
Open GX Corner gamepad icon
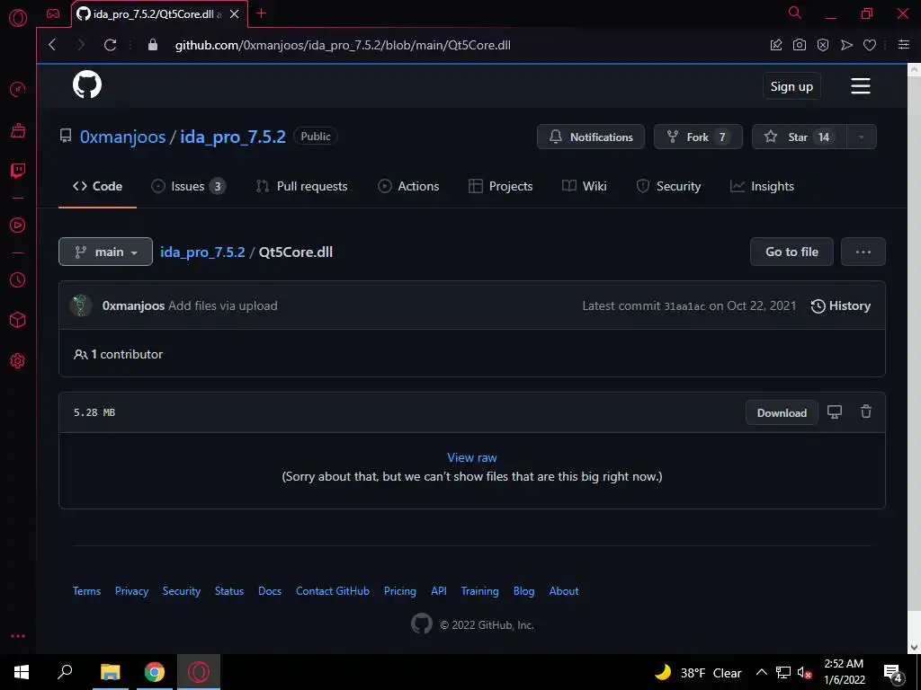[53, 13]
